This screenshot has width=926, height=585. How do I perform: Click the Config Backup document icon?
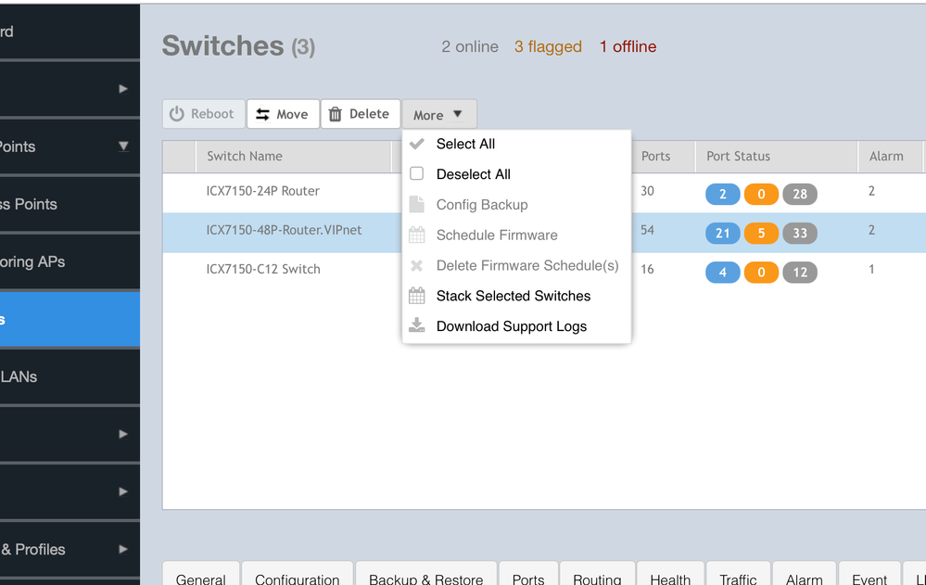[x=417, y=205]
